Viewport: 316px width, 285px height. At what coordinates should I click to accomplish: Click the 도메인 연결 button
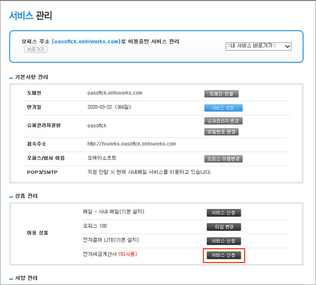221,93
